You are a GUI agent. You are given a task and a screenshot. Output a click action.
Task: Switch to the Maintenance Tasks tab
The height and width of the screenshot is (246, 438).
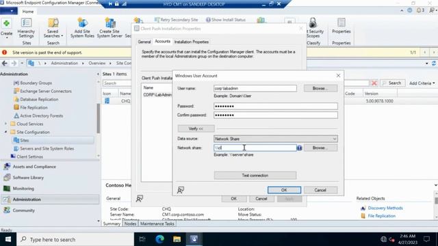click(157, 223)
